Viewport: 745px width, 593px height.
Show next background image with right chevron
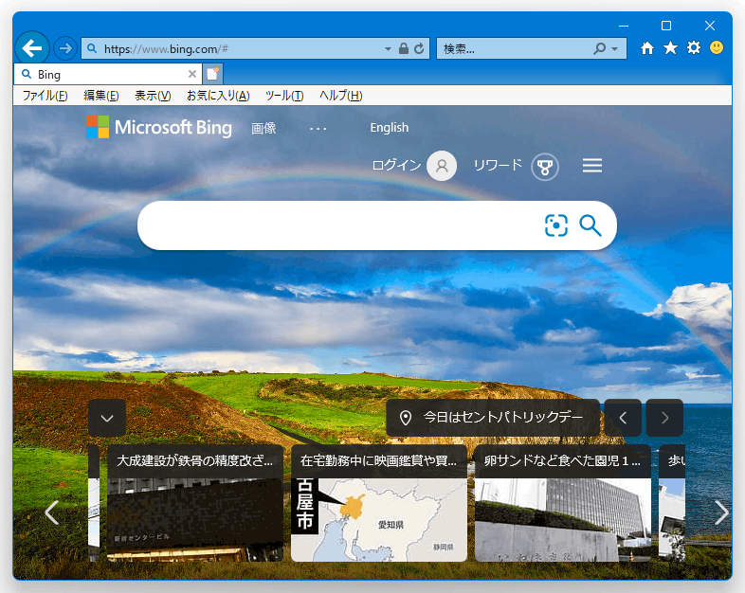(x=664, y=418)
